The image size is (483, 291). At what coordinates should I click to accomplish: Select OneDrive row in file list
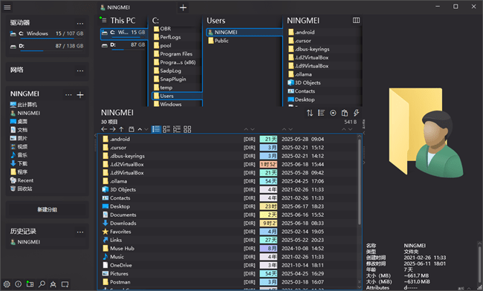[x=228, y=265]
